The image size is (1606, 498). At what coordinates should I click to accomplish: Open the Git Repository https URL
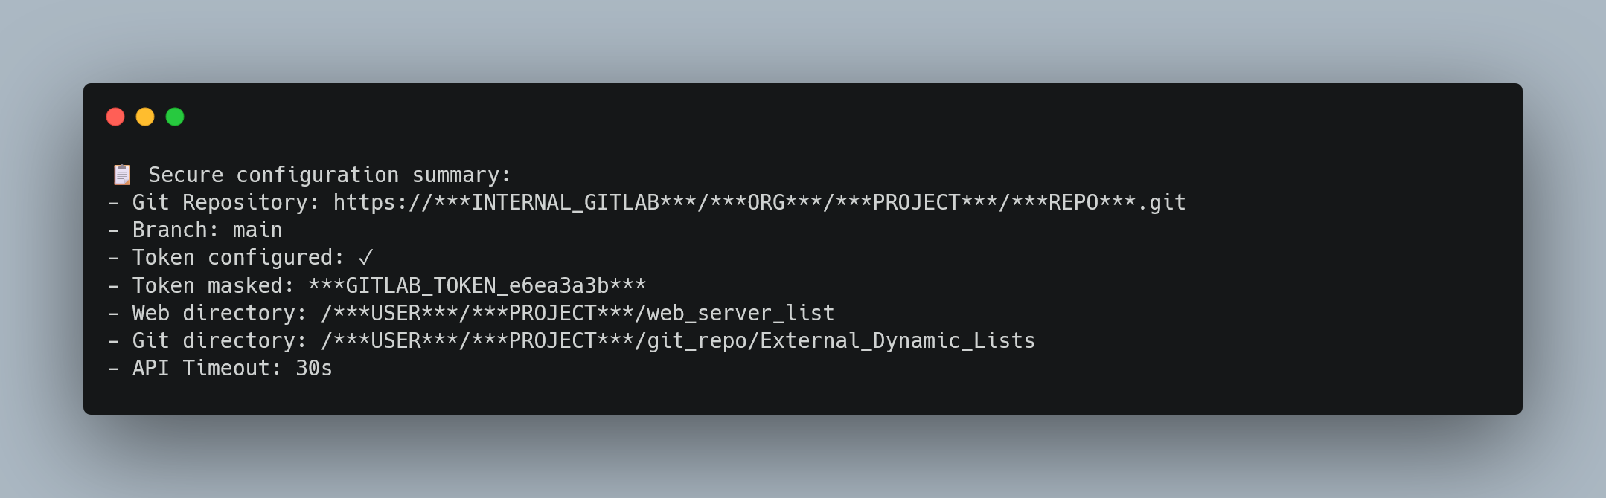(x=759, y=203)
